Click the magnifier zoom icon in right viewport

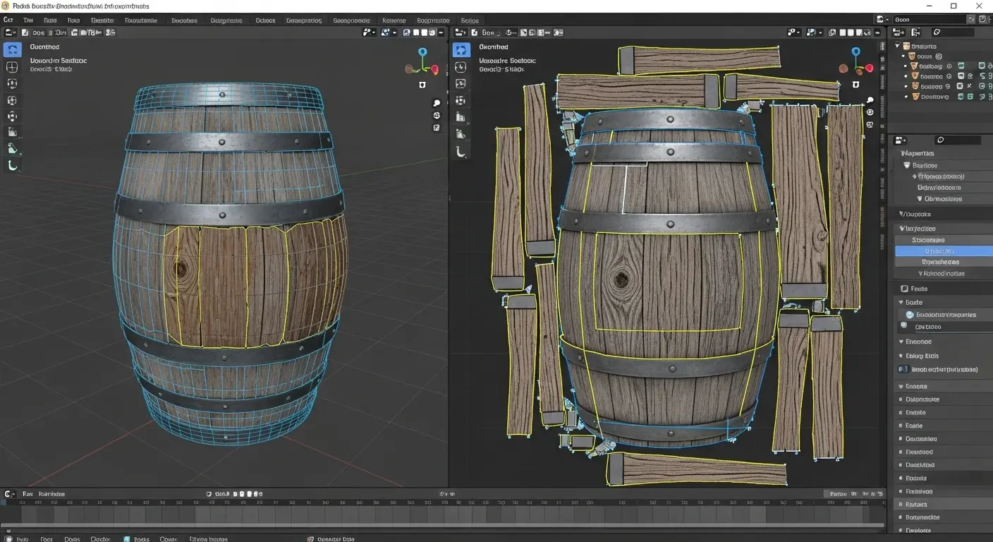click(x=870, y=101)
